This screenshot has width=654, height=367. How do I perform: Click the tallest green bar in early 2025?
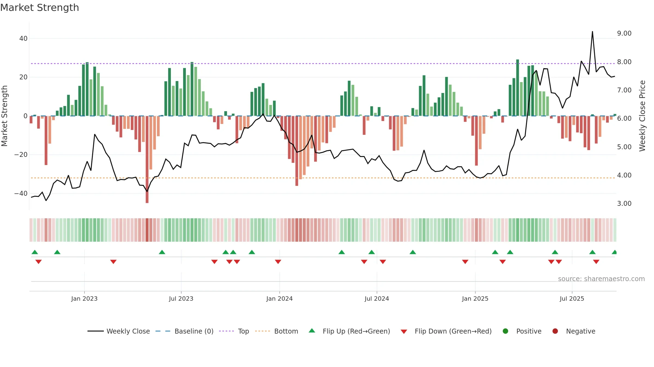coord(517,88)
